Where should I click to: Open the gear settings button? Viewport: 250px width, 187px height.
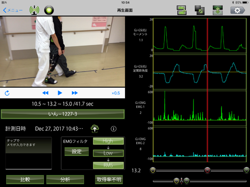(x=238, y=10)
